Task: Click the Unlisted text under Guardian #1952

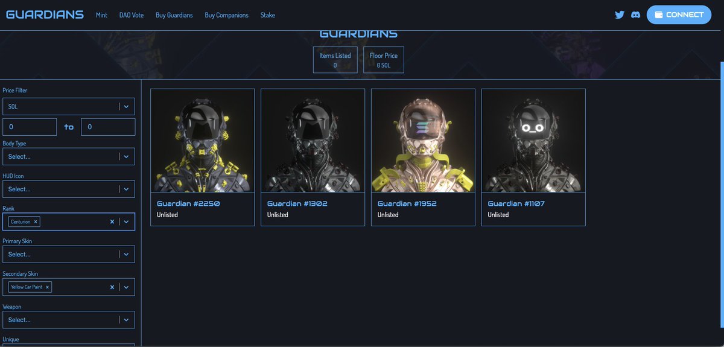Action: (388, 215)
